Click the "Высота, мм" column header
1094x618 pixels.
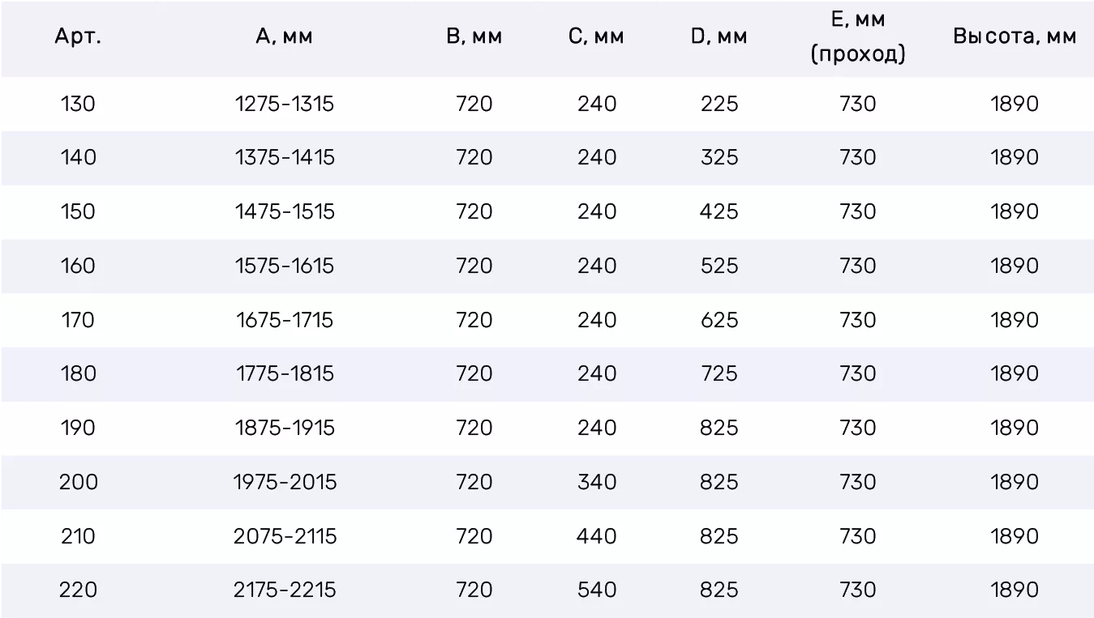1015,36
